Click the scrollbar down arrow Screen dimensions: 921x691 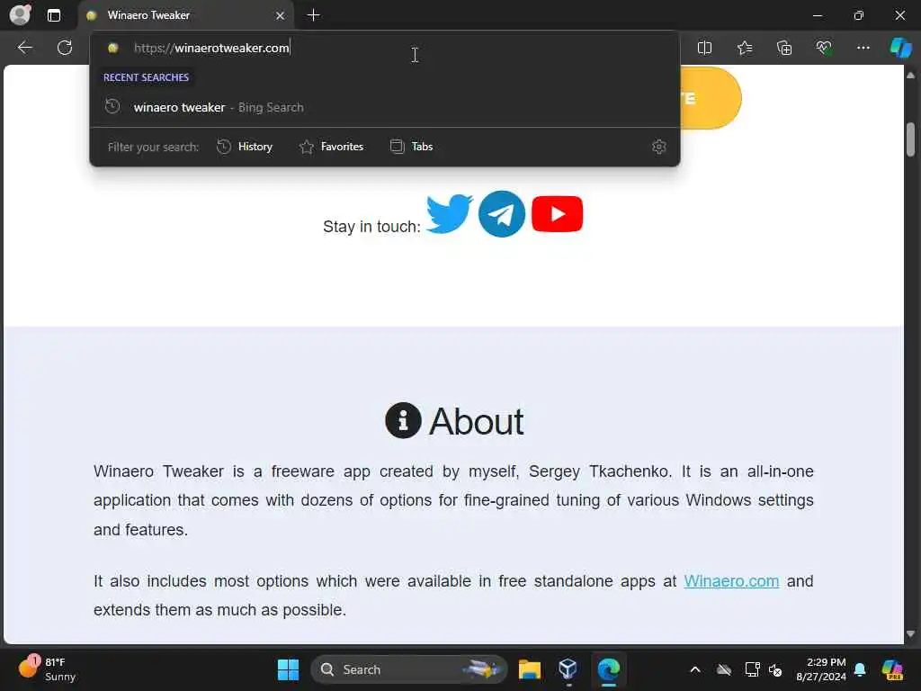(910, 634)
